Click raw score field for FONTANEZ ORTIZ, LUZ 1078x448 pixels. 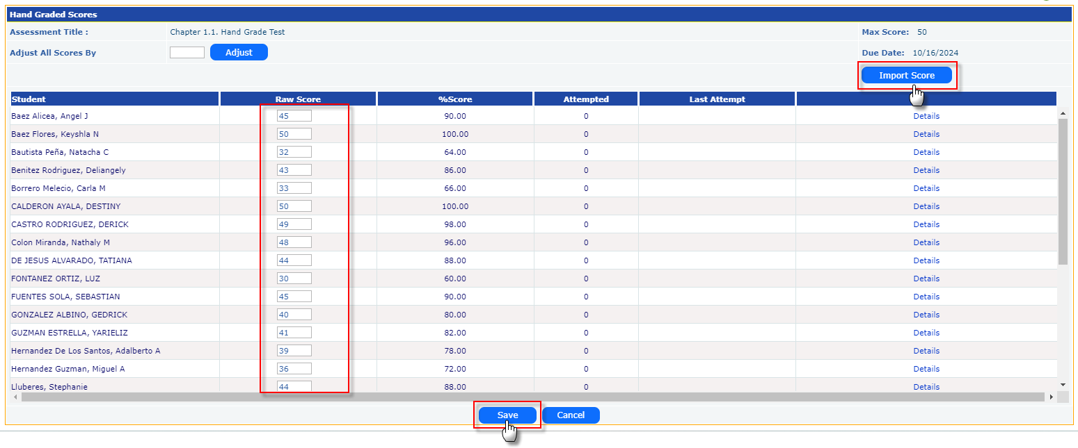pyautogui.click(x=294, y=279)
